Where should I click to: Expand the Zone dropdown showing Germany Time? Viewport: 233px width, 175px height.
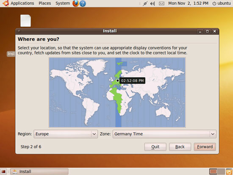coord(164,134)
